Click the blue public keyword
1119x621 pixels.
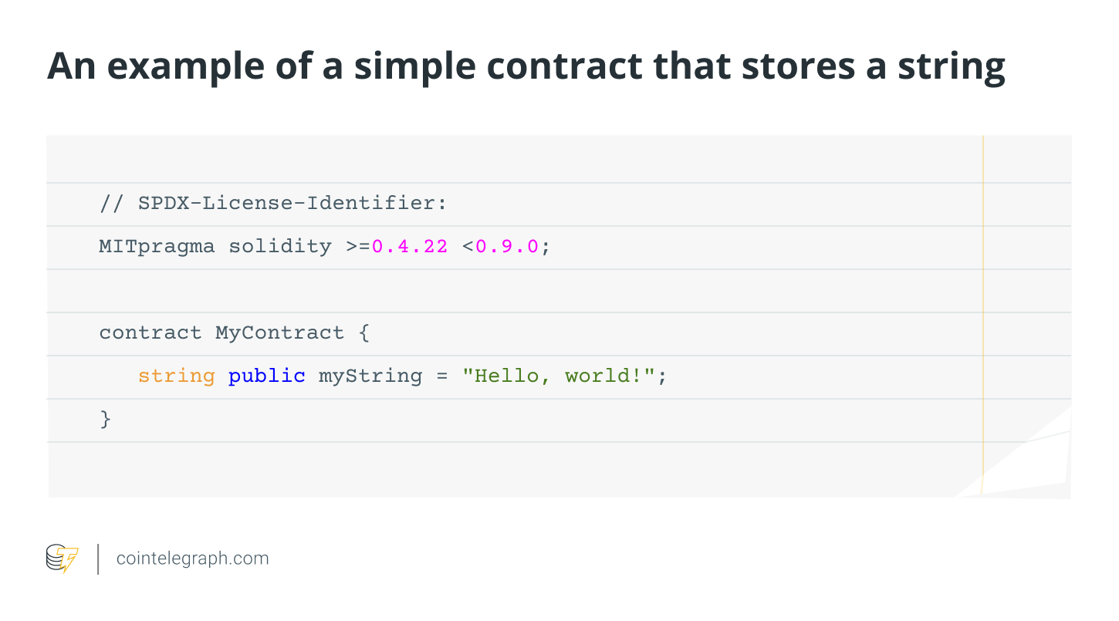point(266,376)
